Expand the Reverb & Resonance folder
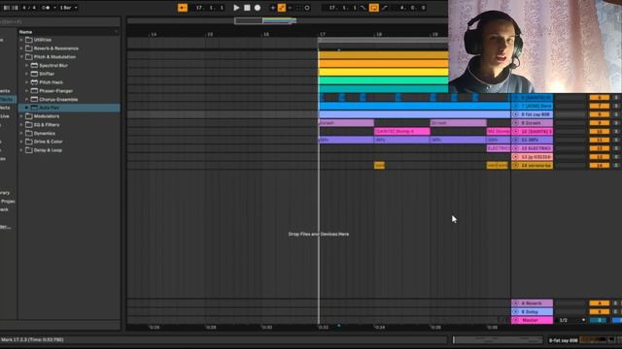This screenshot has width=622, height=349. click(x=21, y=48)
